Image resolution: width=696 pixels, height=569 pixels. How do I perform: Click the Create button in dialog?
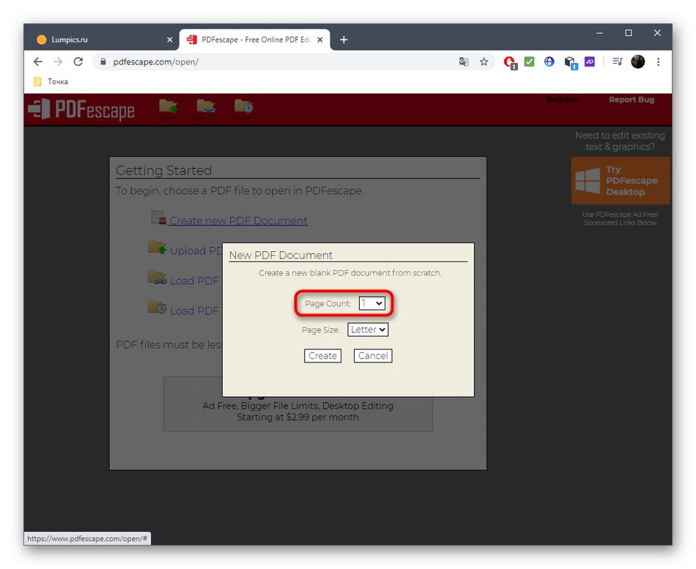click(x=322, y=355)
